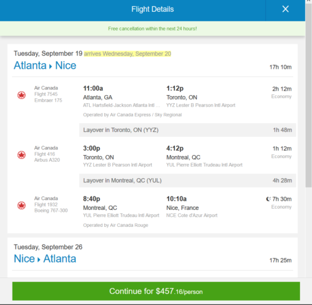Click the Tuesday, September 26 date heading

[48, 247]
